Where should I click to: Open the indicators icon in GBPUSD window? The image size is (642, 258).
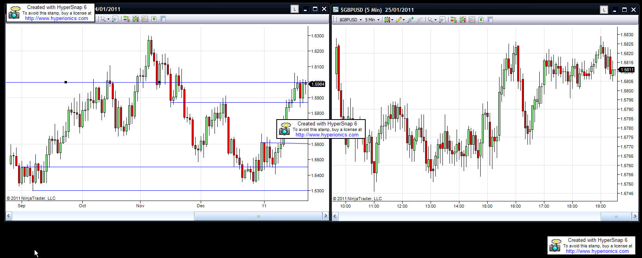pos(472,20)
